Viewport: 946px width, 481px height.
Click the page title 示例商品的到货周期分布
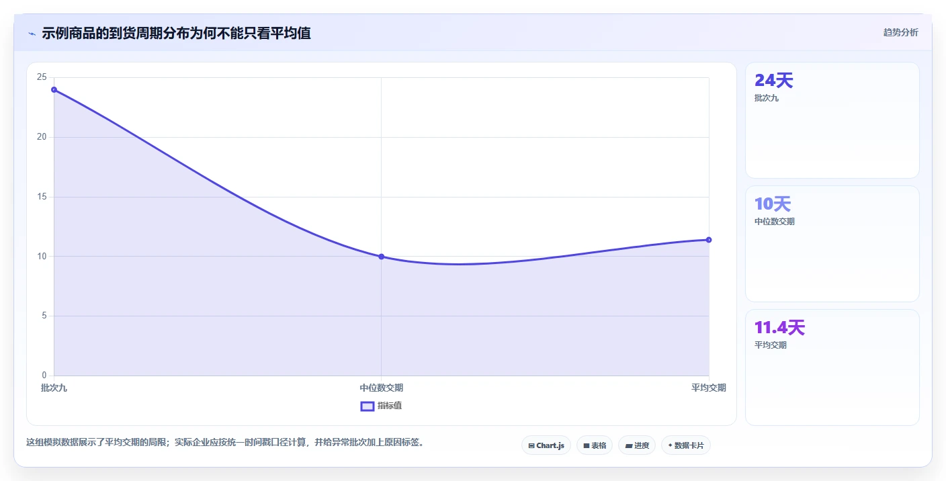pyautogui.click(x=176, y=33)
